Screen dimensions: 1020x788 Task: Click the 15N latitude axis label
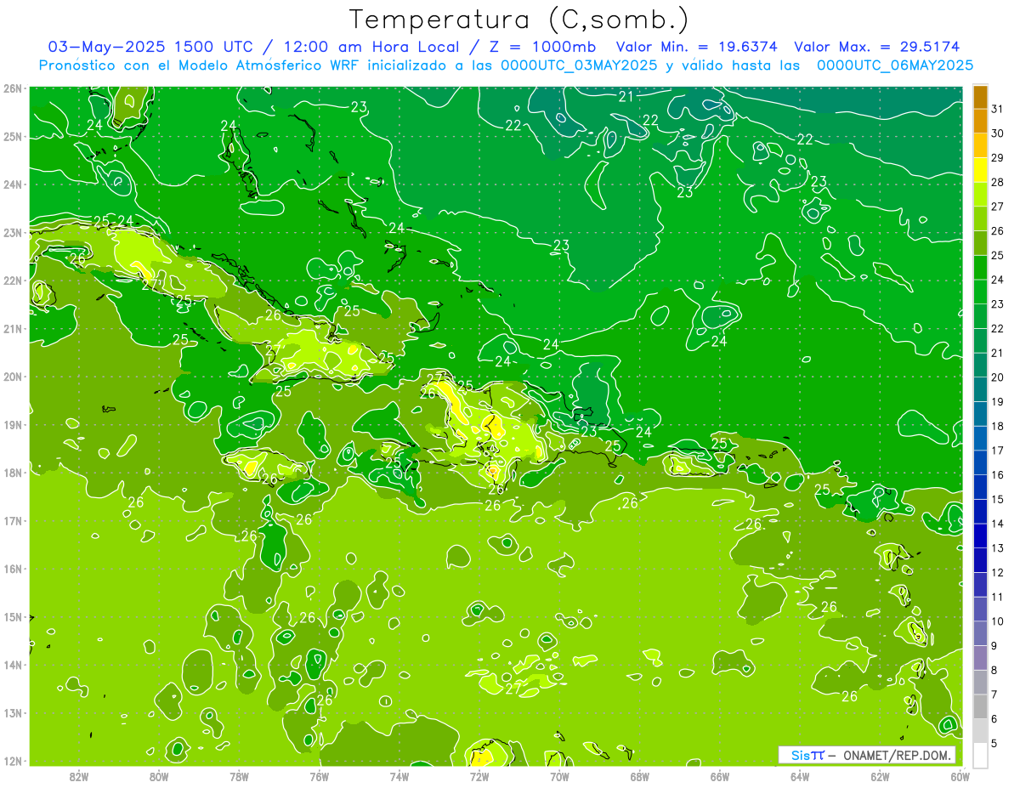pos(12,617)
